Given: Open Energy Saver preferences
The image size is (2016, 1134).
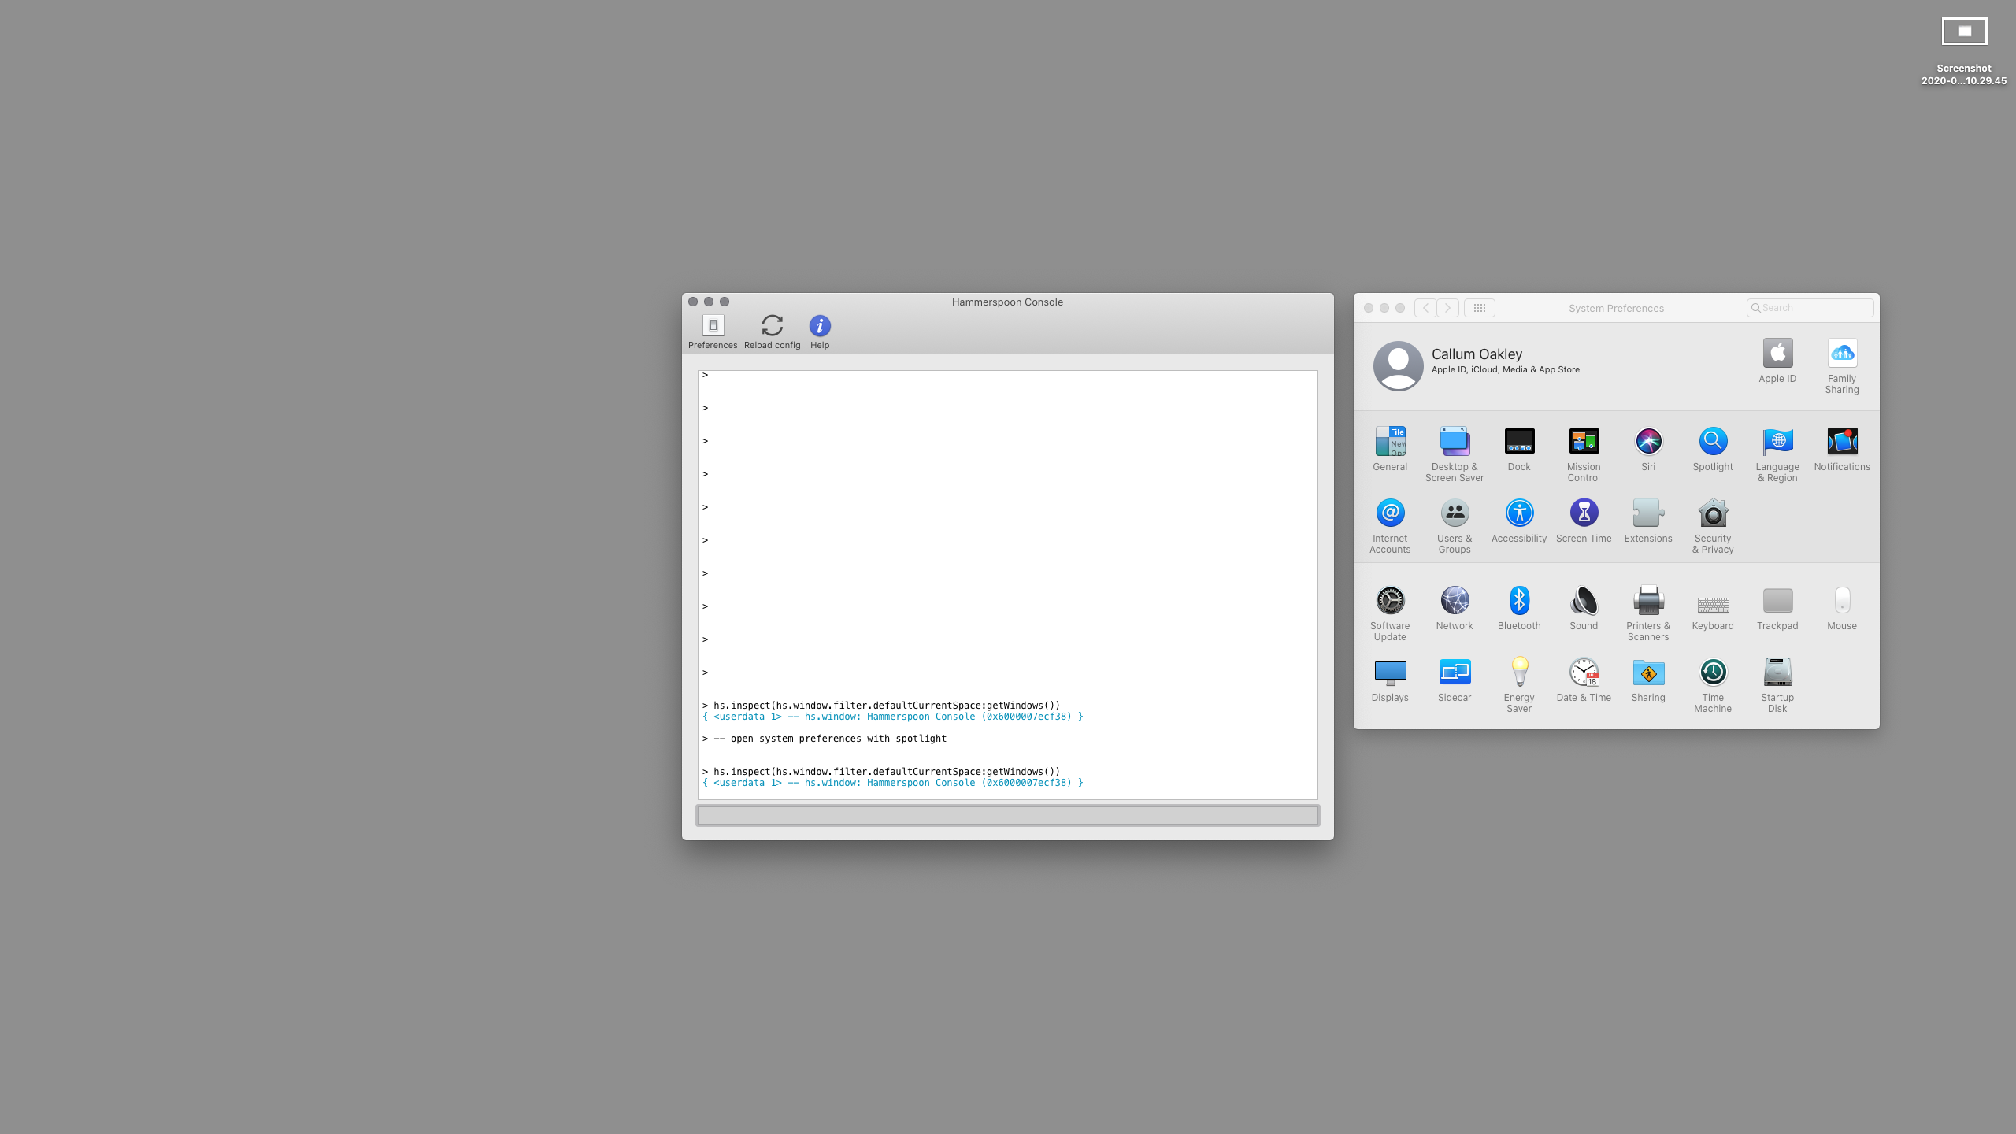Looking at the screenshot, I should (x=1519, y=685).
